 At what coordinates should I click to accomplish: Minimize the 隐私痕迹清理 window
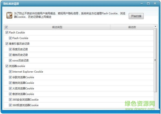(142, 3)
